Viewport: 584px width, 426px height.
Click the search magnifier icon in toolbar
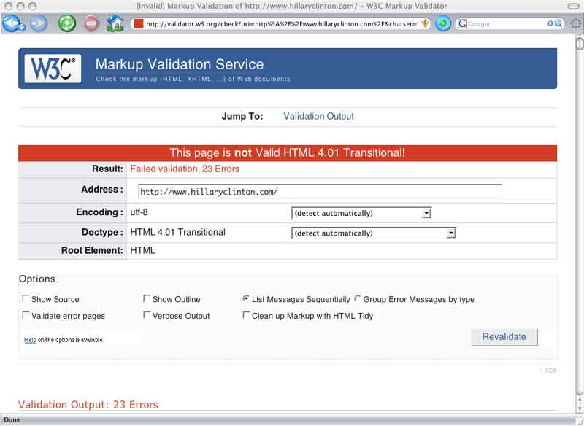pyautogui.click(x=558, y=24)
